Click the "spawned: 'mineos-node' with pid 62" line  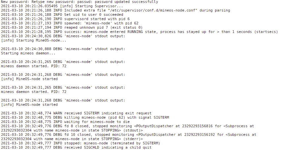pos(70,23)
